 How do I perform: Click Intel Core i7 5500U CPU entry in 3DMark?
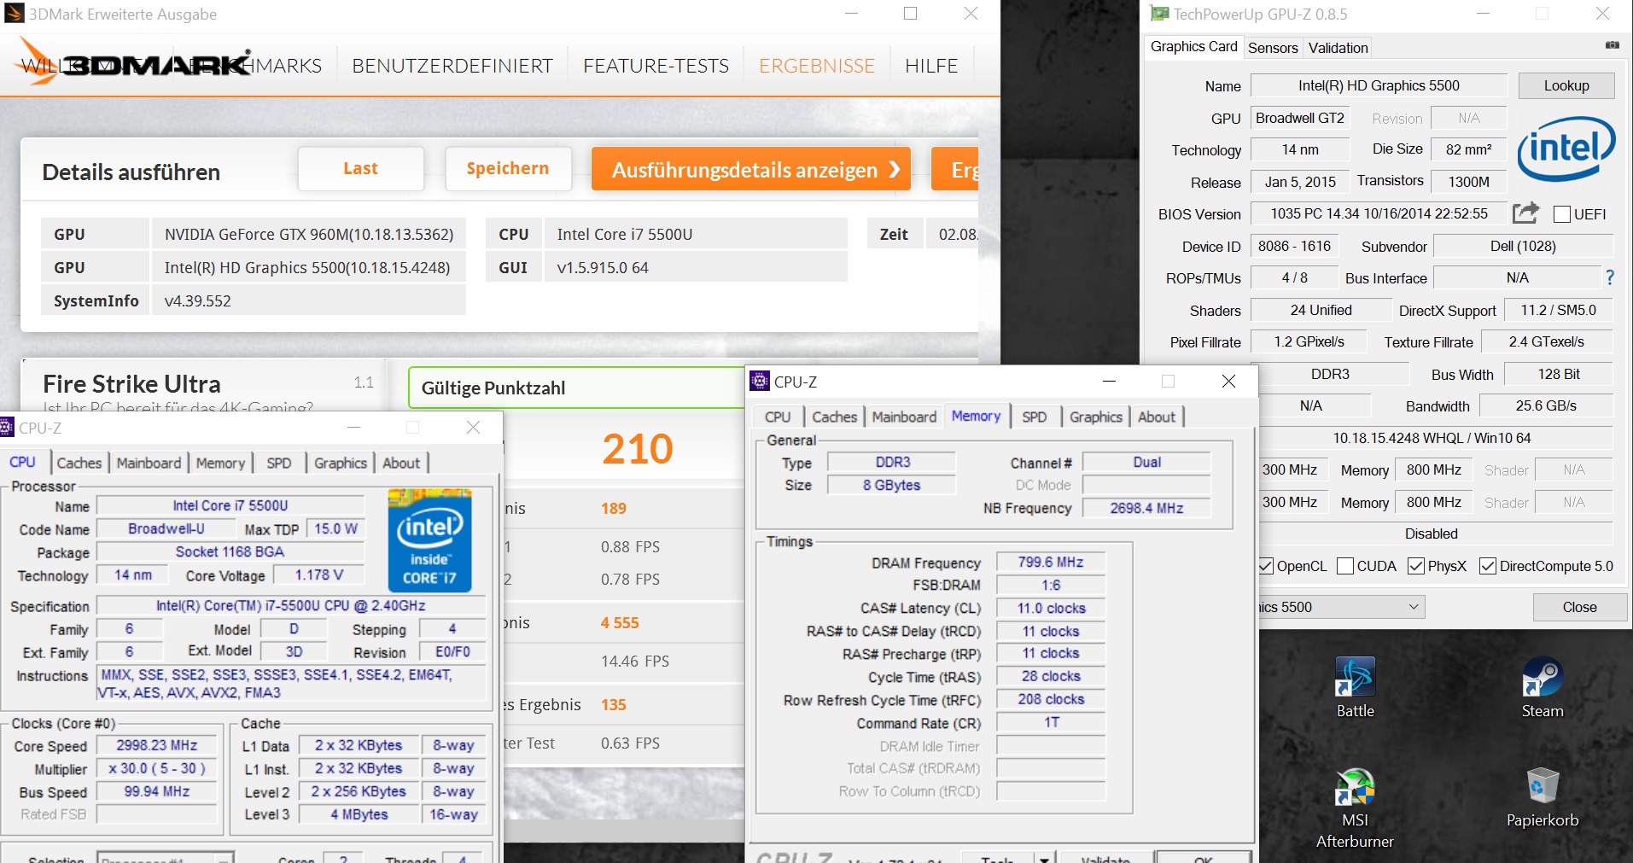(x=696, y=234)
